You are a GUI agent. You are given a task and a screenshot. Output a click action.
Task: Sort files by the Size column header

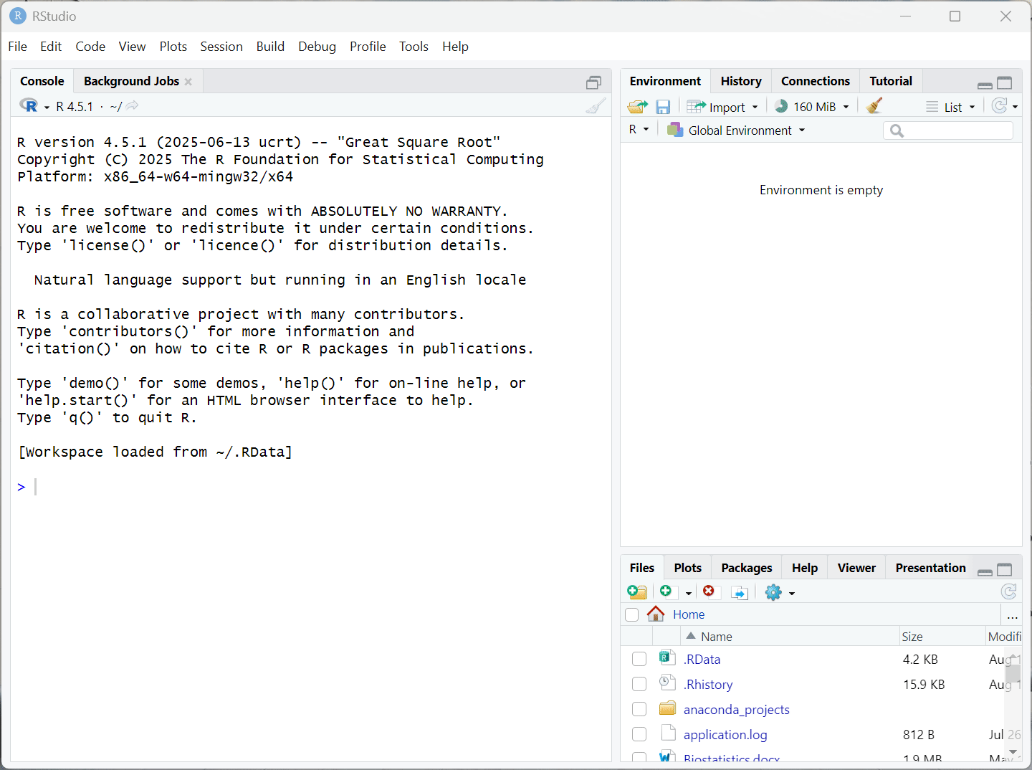point(942,636)
